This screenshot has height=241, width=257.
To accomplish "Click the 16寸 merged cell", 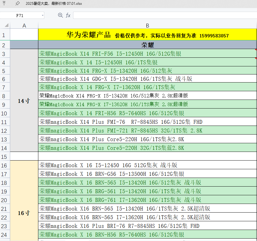I will pos(24,201).
